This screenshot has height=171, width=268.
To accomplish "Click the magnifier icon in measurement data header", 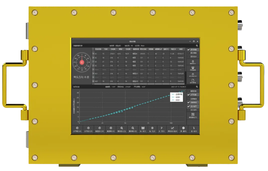I will 197,46.
